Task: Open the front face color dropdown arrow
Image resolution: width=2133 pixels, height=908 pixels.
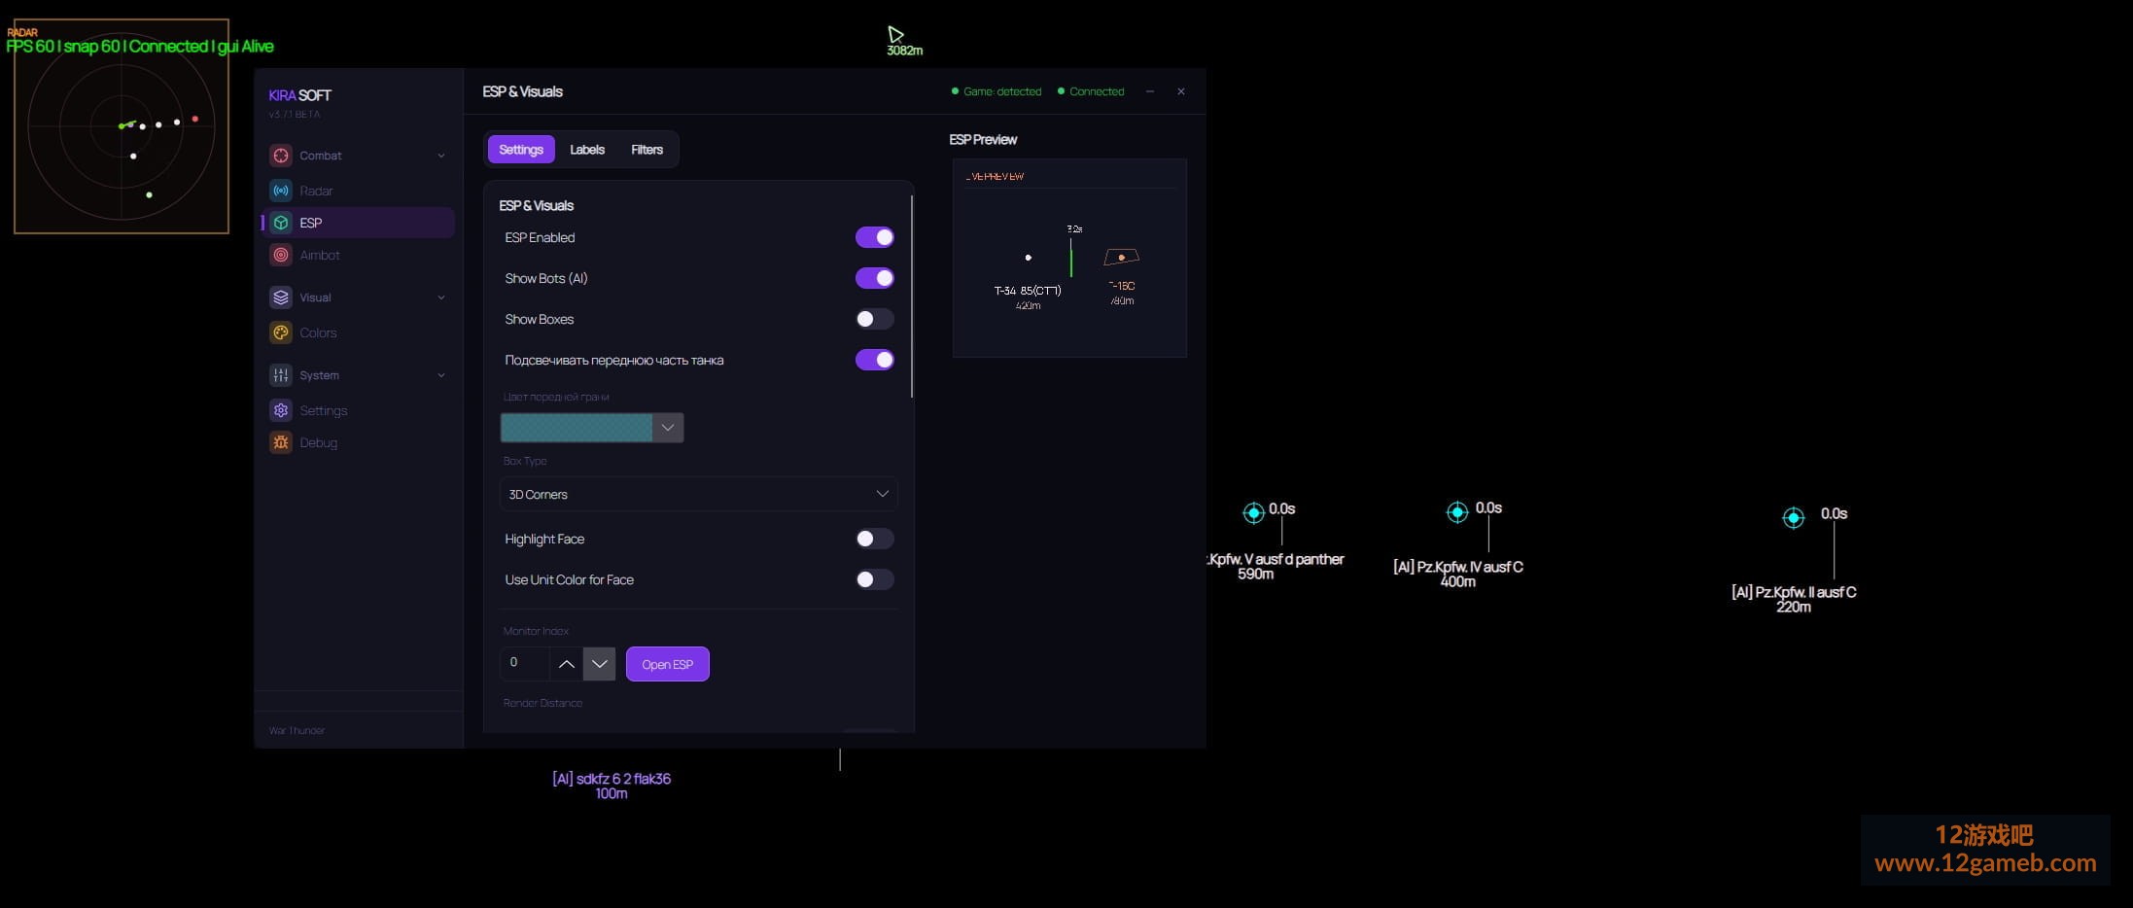Action: pyautogui.click(x=668, y=428)
